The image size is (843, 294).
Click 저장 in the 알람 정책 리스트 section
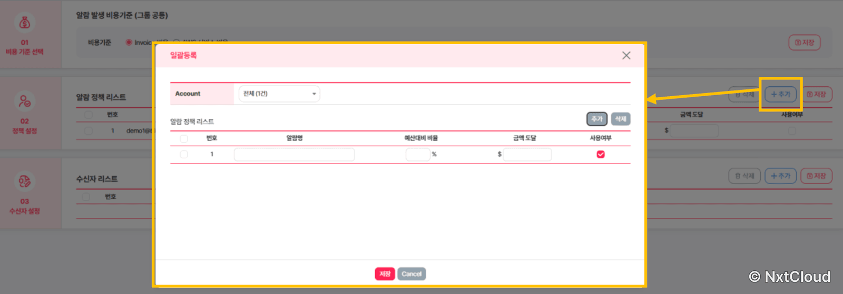click(x=816, y=94)
